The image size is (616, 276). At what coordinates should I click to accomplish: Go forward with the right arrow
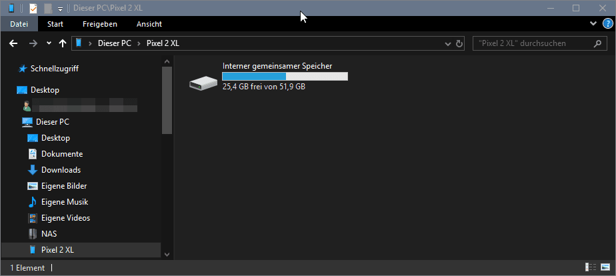pos(33,43)
